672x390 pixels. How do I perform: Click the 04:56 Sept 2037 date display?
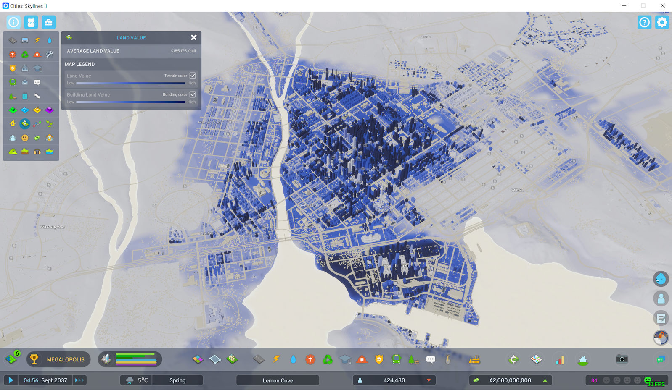point(45,380)
